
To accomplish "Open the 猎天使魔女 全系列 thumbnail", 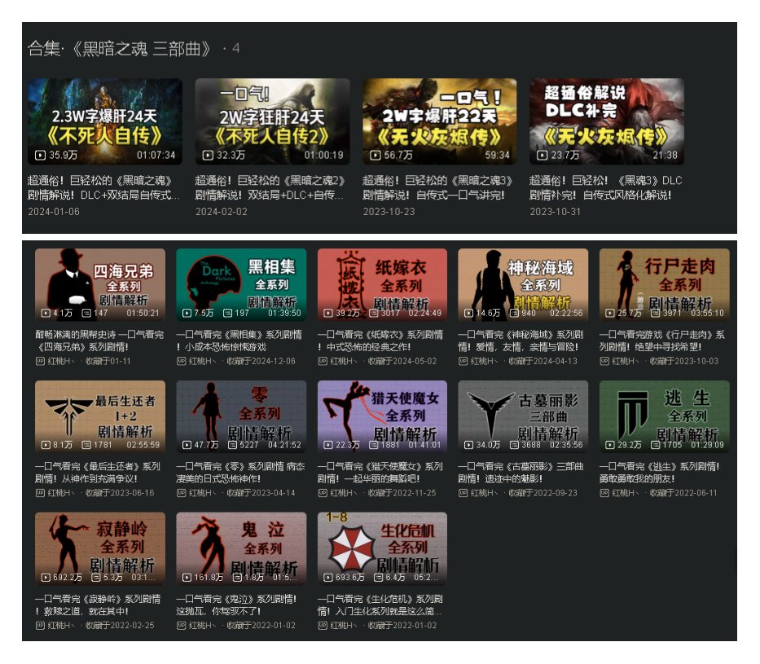I will click(382, 417).
